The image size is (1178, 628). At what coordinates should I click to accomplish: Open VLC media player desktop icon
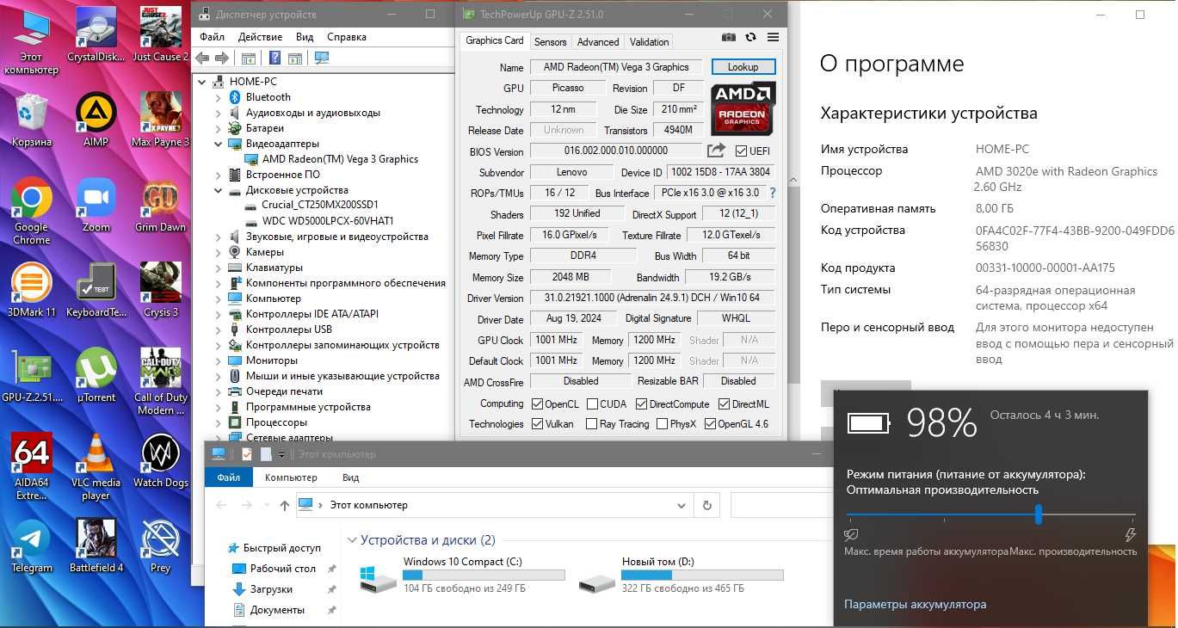point(96,467)
